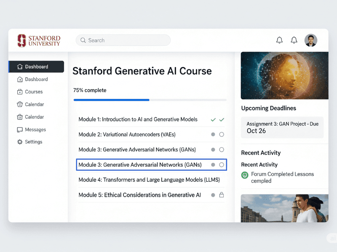Click the smaller 'Recent Activity' subheading
This screenshot has height=252, width=337.
[259, 165]
